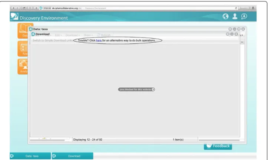Click the bottom-right horizontal scrollbar

pos(219,140)
